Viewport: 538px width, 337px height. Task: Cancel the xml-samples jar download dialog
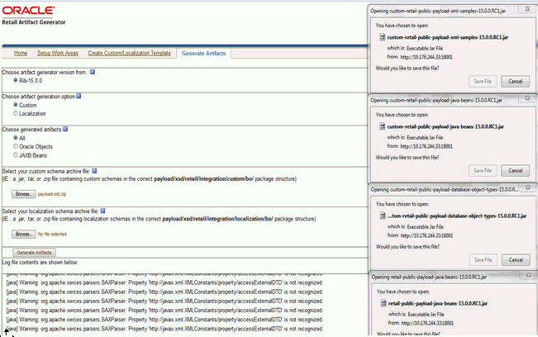click(515, 81)
